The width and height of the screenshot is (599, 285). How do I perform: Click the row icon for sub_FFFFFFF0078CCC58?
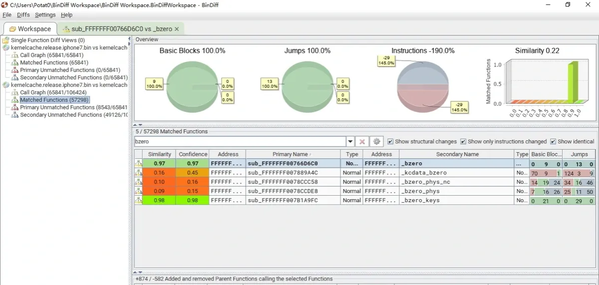click(x=138, y=182)
